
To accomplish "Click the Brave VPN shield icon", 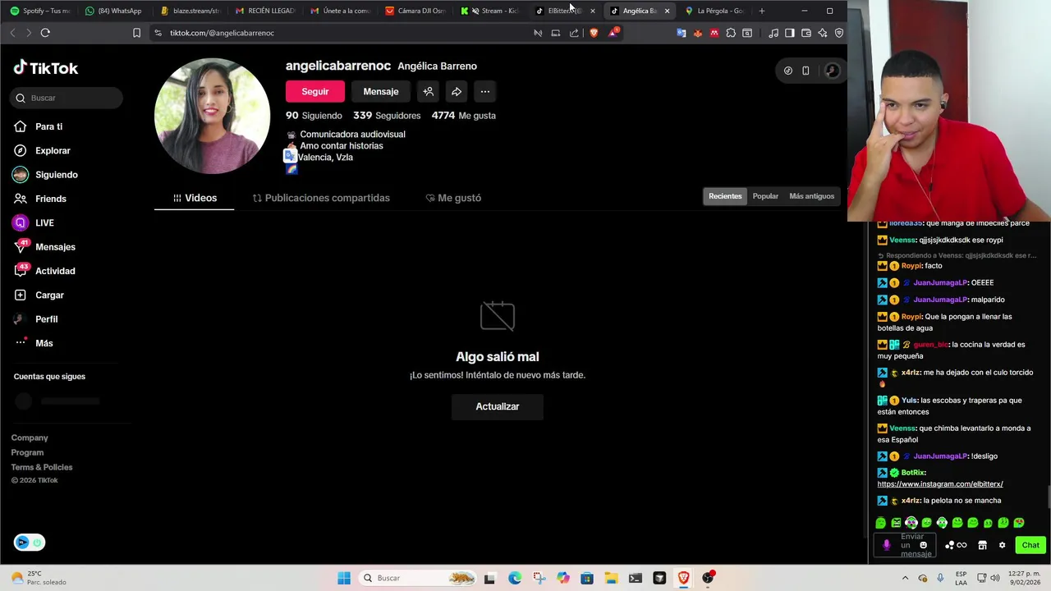I will [839, 33].
